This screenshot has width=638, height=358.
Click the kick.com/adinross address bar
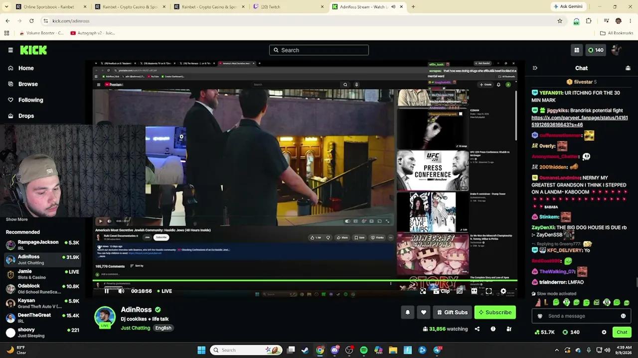pyautogui.click(x=299, y=21)
